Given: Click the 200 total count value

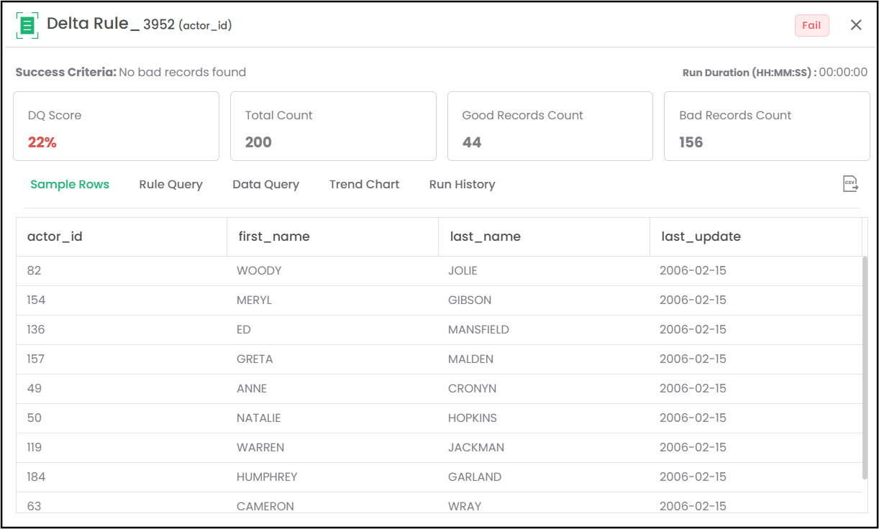Looking at the screenshot, I should coord(258,142).
